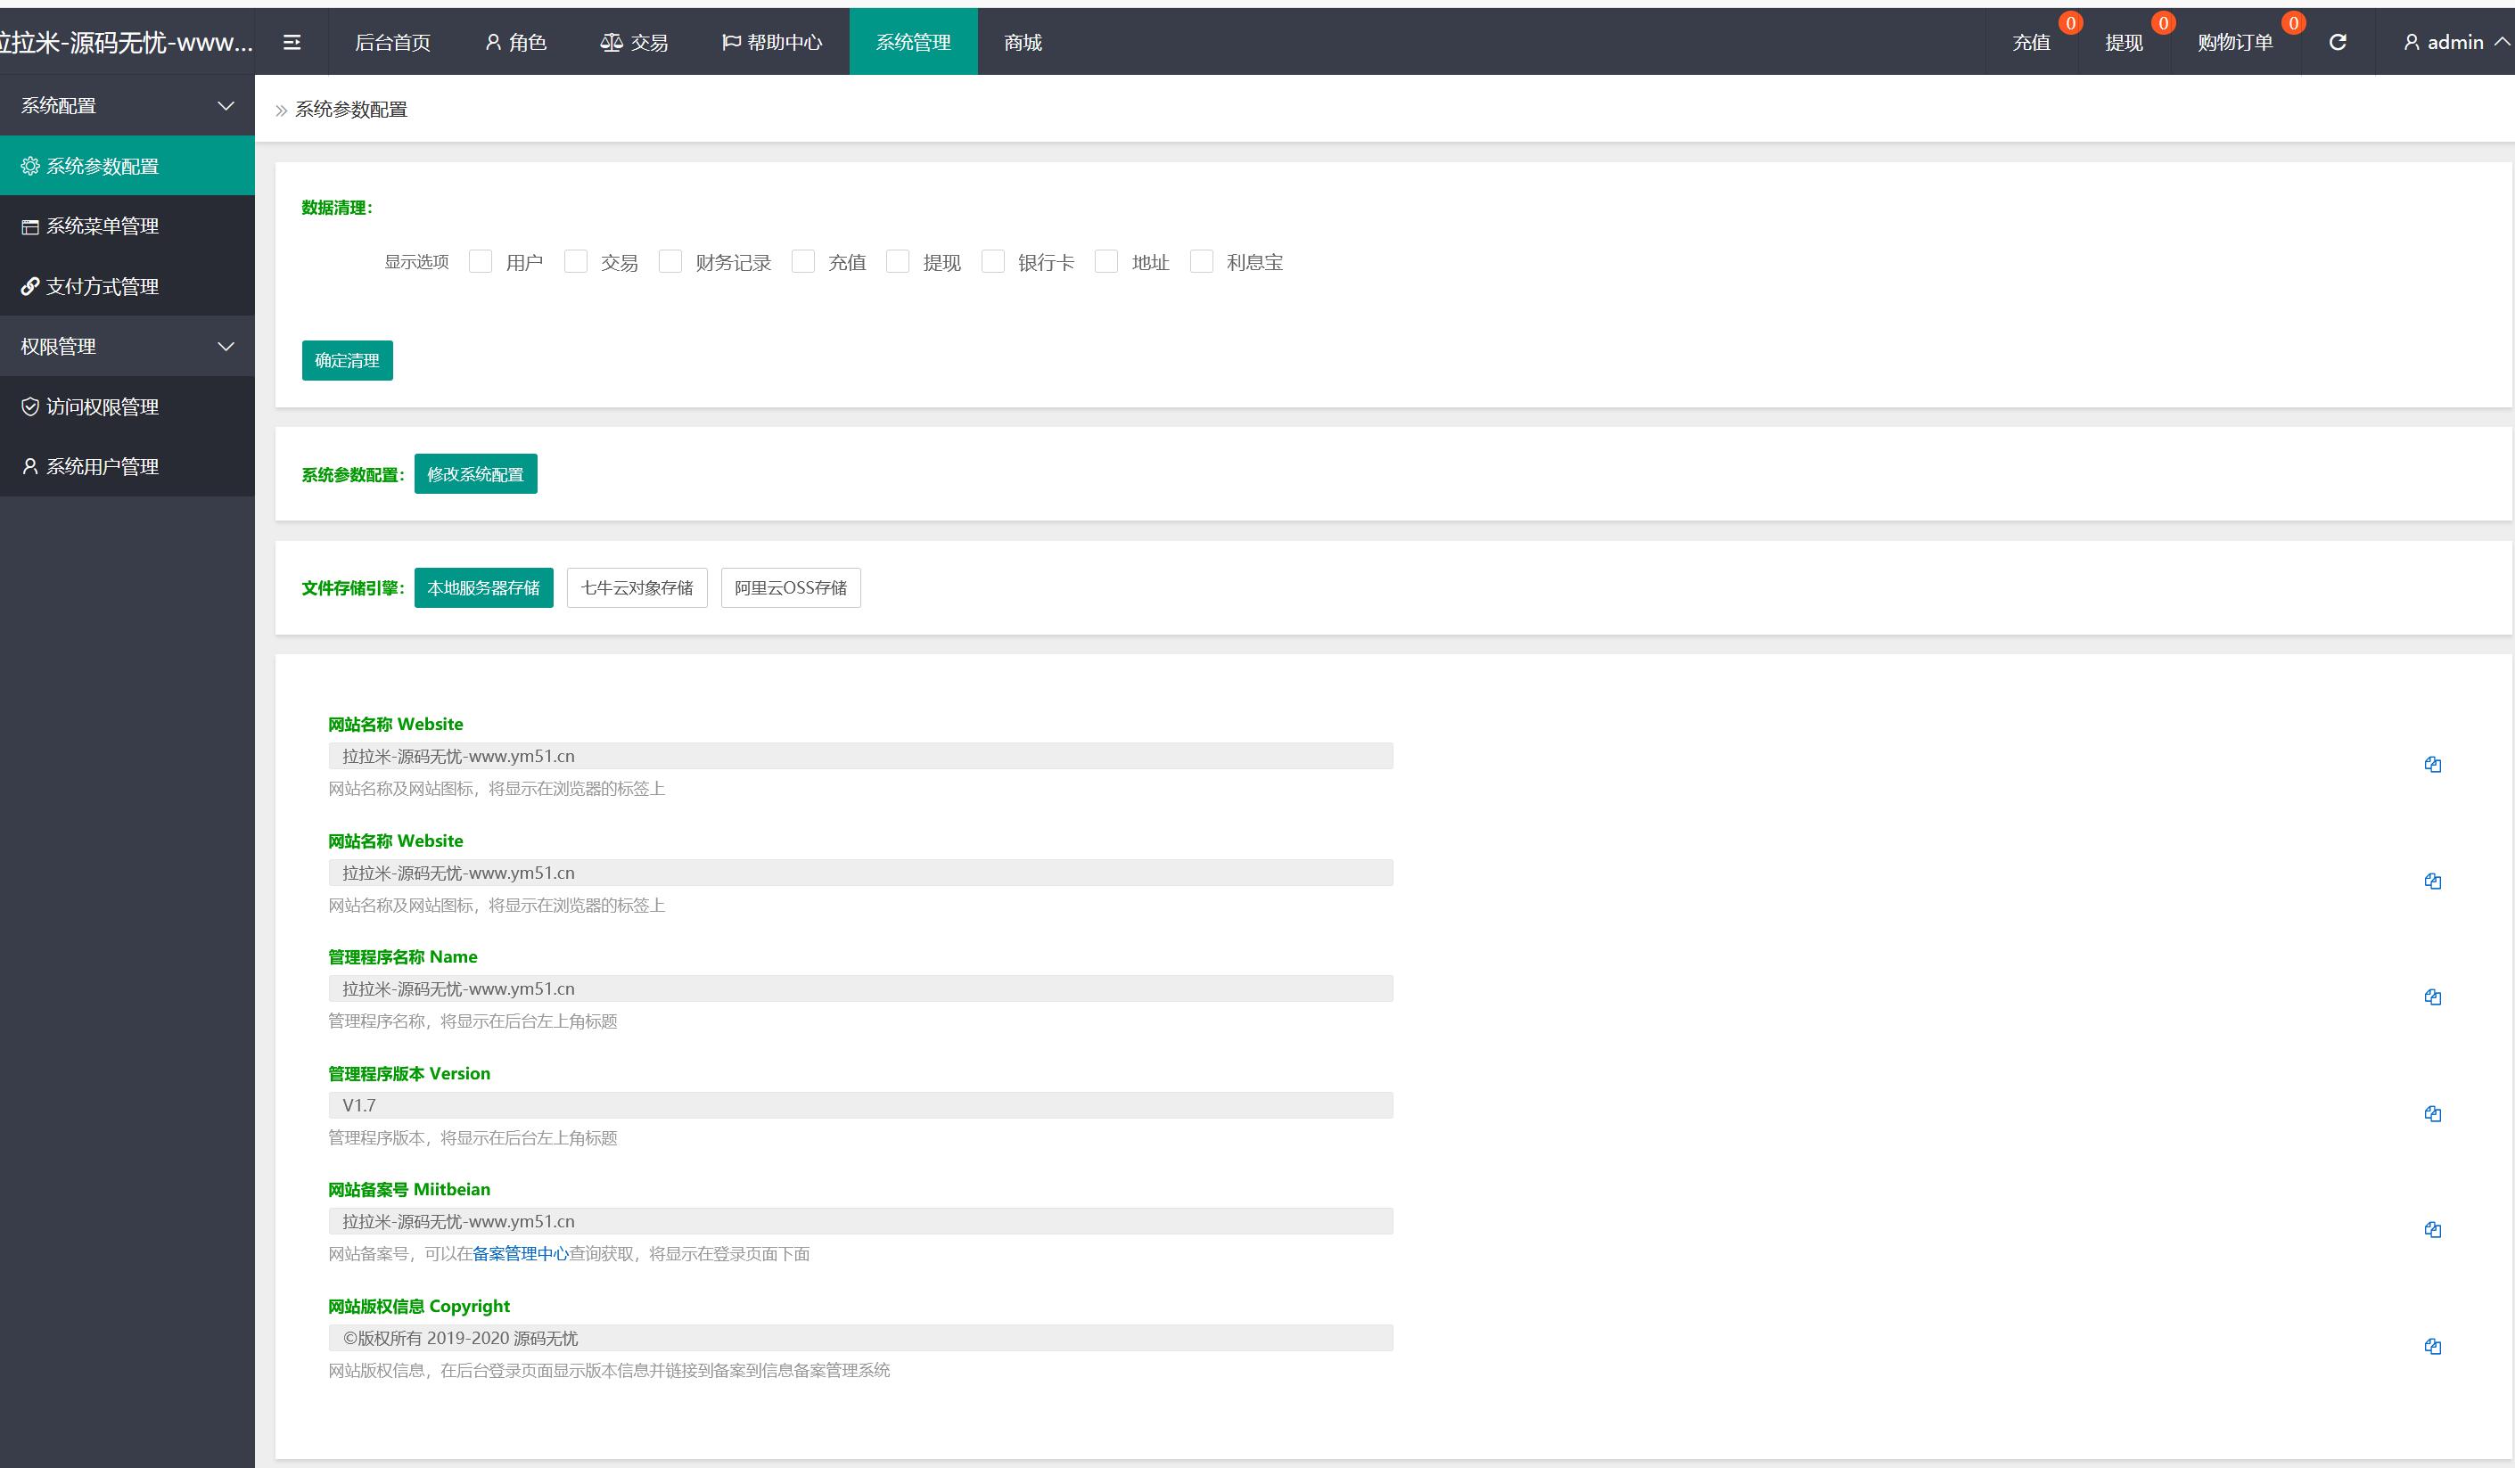
Task: Collapse the 系统配置 sidebar group
Action: [x=127, y=106]
